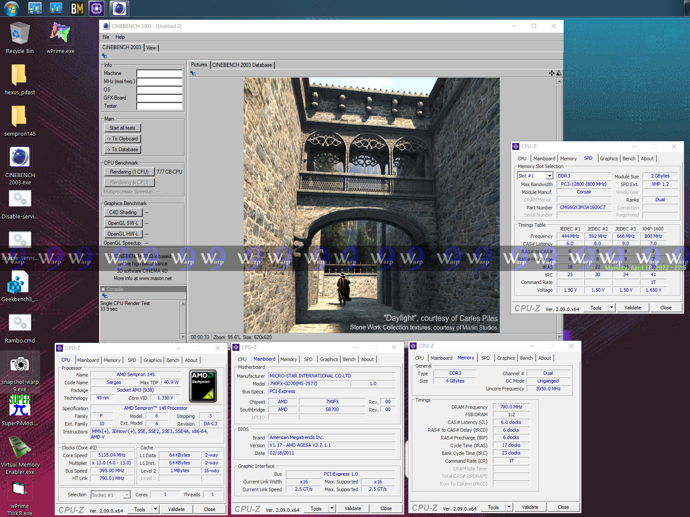Screen dimensions: 690x517
Task: Click the Start all tests button
Action: click(x=122, y=128)
